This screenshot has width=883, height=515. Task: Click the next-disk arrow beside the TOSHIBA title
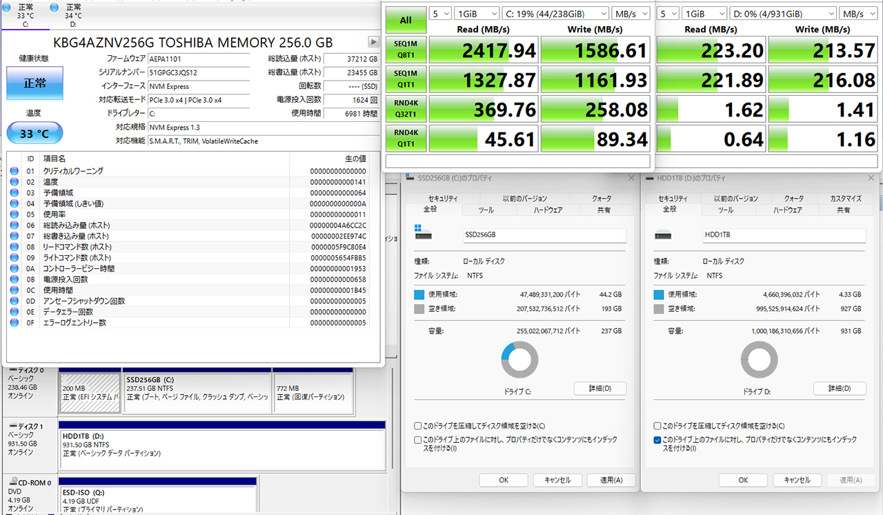coord(373,42)
